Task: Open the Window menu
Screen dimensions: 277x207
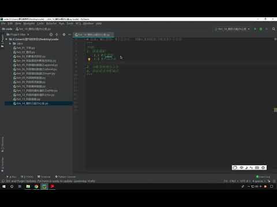Action: [88, 24]
